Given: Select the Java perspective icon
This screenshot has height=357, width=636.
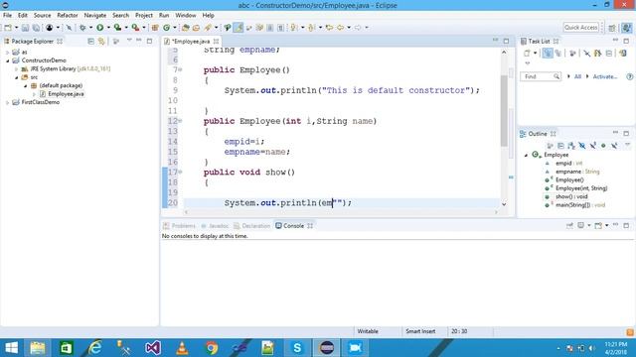Looking at the screenshot, I should point(627,28).
